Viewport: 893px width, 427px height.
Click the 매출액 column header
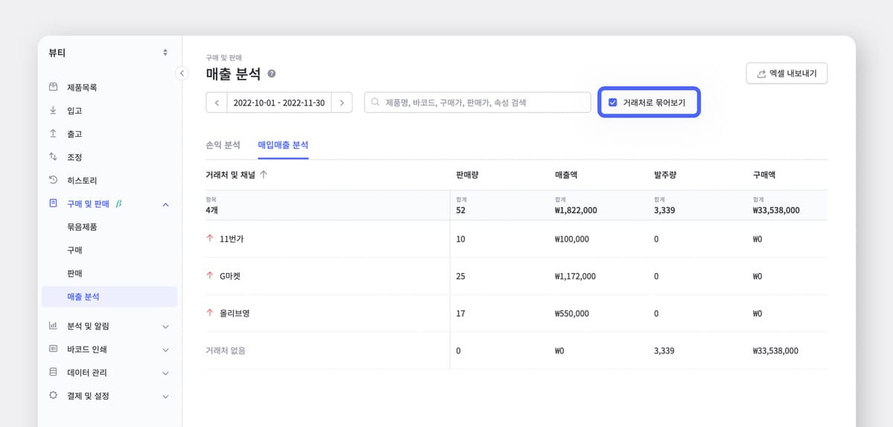566,175
